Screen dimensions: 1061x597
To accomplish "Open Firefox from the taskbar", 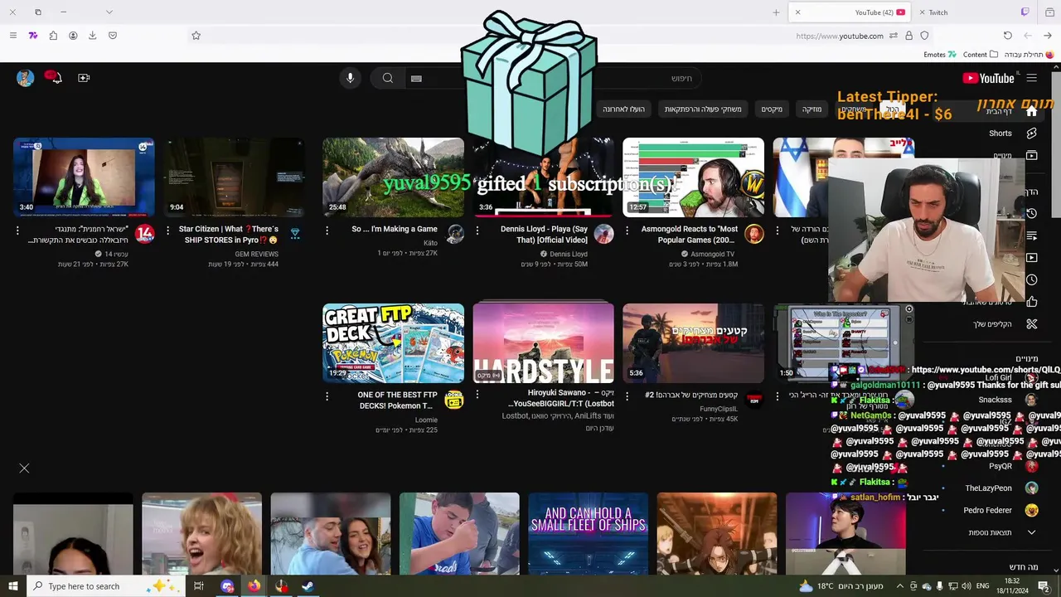I will coord(254,586).
